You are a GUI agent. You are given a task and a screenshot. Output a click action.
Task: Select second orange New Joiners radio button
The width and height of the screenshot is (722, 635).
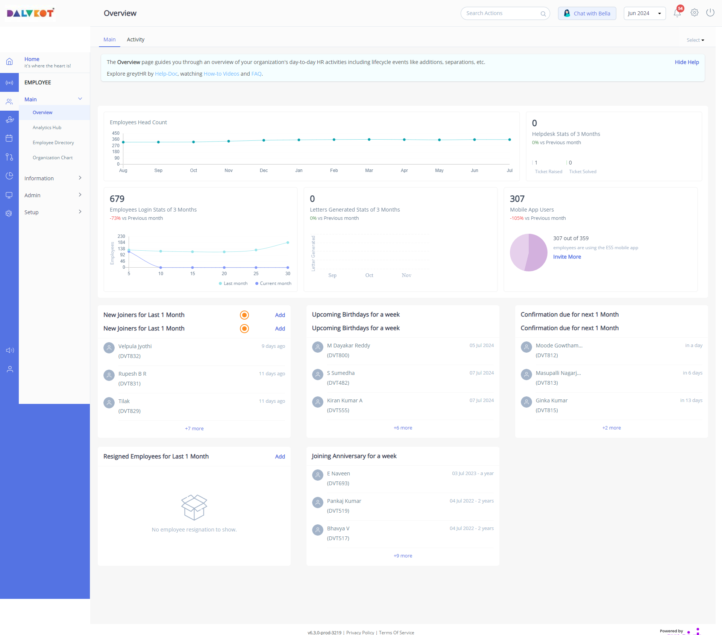[x=244, y=329]
